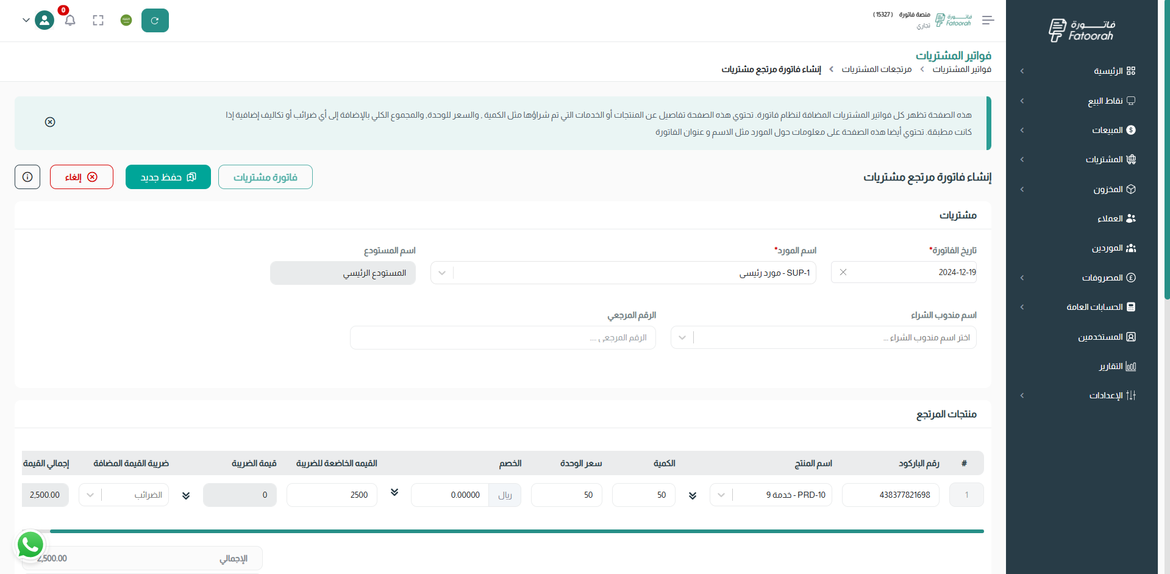Open الإعدادات sidebar menu

click(x=1112, y=395)
